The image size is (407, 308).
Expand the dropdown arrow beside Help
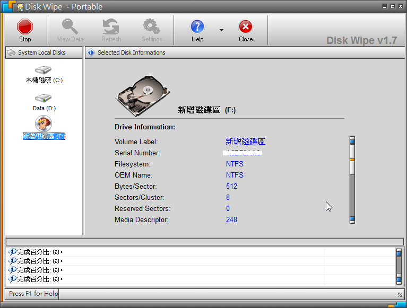221,30
